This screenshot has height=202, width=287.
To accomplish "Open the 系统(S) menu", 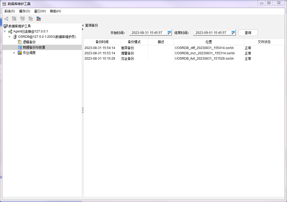I will [x=9, y=11].
